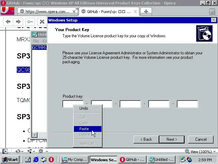Screen dimensions: 218x164
Task: Toggle the Opera panel button in status bar
Action: [x=5, y=151]
